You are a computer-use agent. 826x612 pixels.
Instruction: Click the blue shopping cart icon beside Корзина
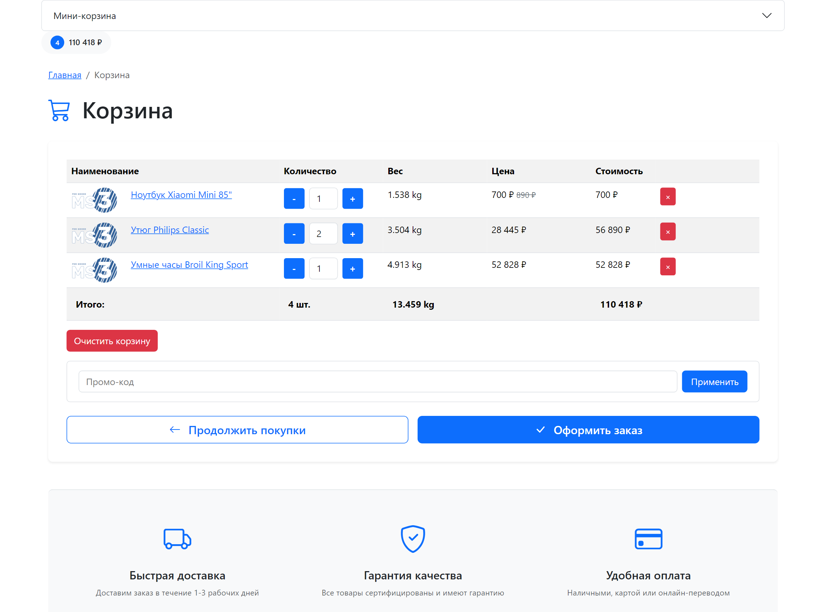tap(59, 110)
